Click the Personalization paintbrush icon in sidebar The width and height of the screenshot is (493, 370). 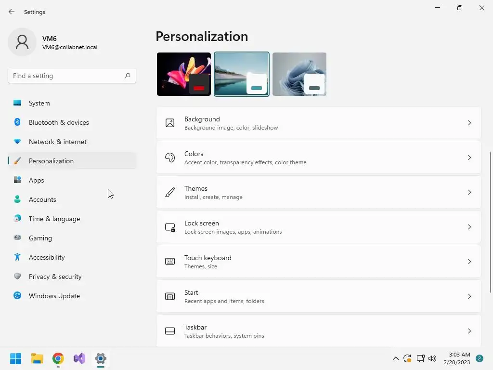point(17,161)
